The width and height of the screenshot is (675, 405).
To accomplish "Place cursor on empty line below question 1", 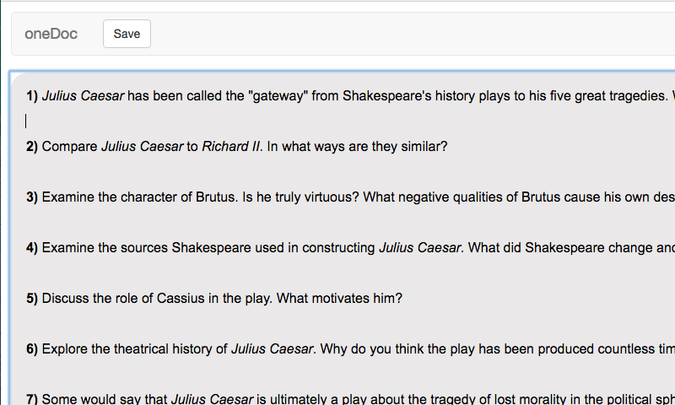I will [x=253, y=121].
